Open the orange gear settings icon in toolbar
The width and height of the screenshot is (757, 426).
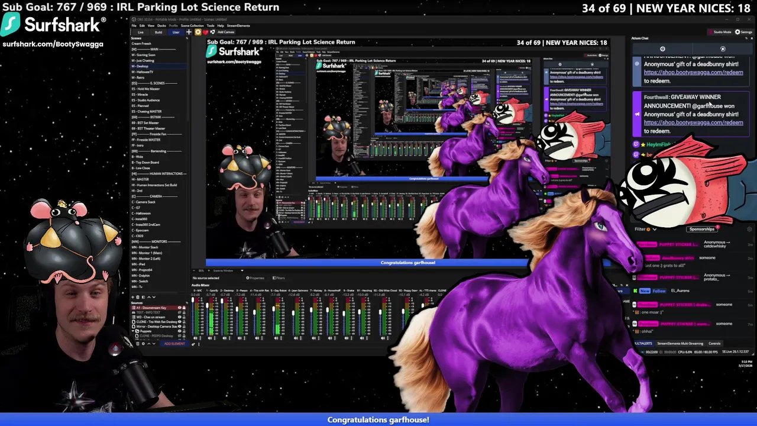tap(198, 32)
